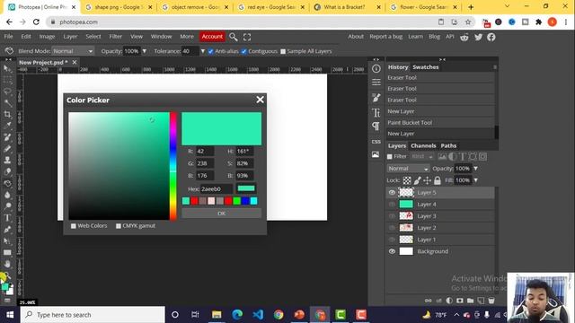Viewport: 575px width, 323px height.
Task: Show Layer 3 visibility toggle
Action: click(392, 215)
